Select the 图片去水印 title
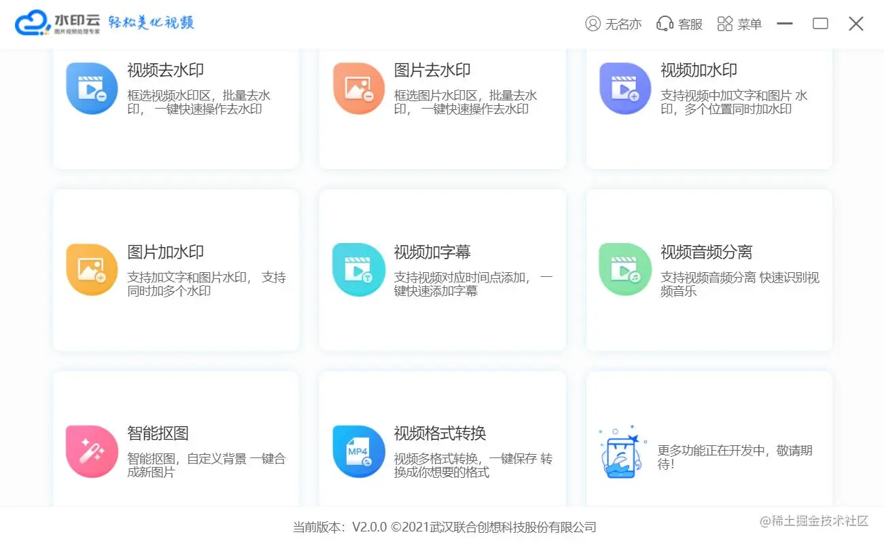The height and width of the screenshot is (543, 884). [432, 70]
